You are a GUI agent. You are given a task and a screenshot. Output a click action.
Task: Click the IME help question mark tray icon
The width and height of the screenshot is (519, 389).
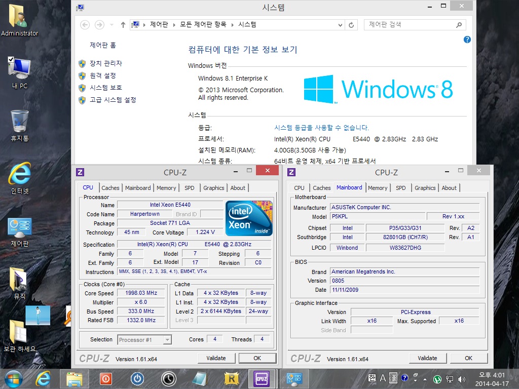pos(404,378)
